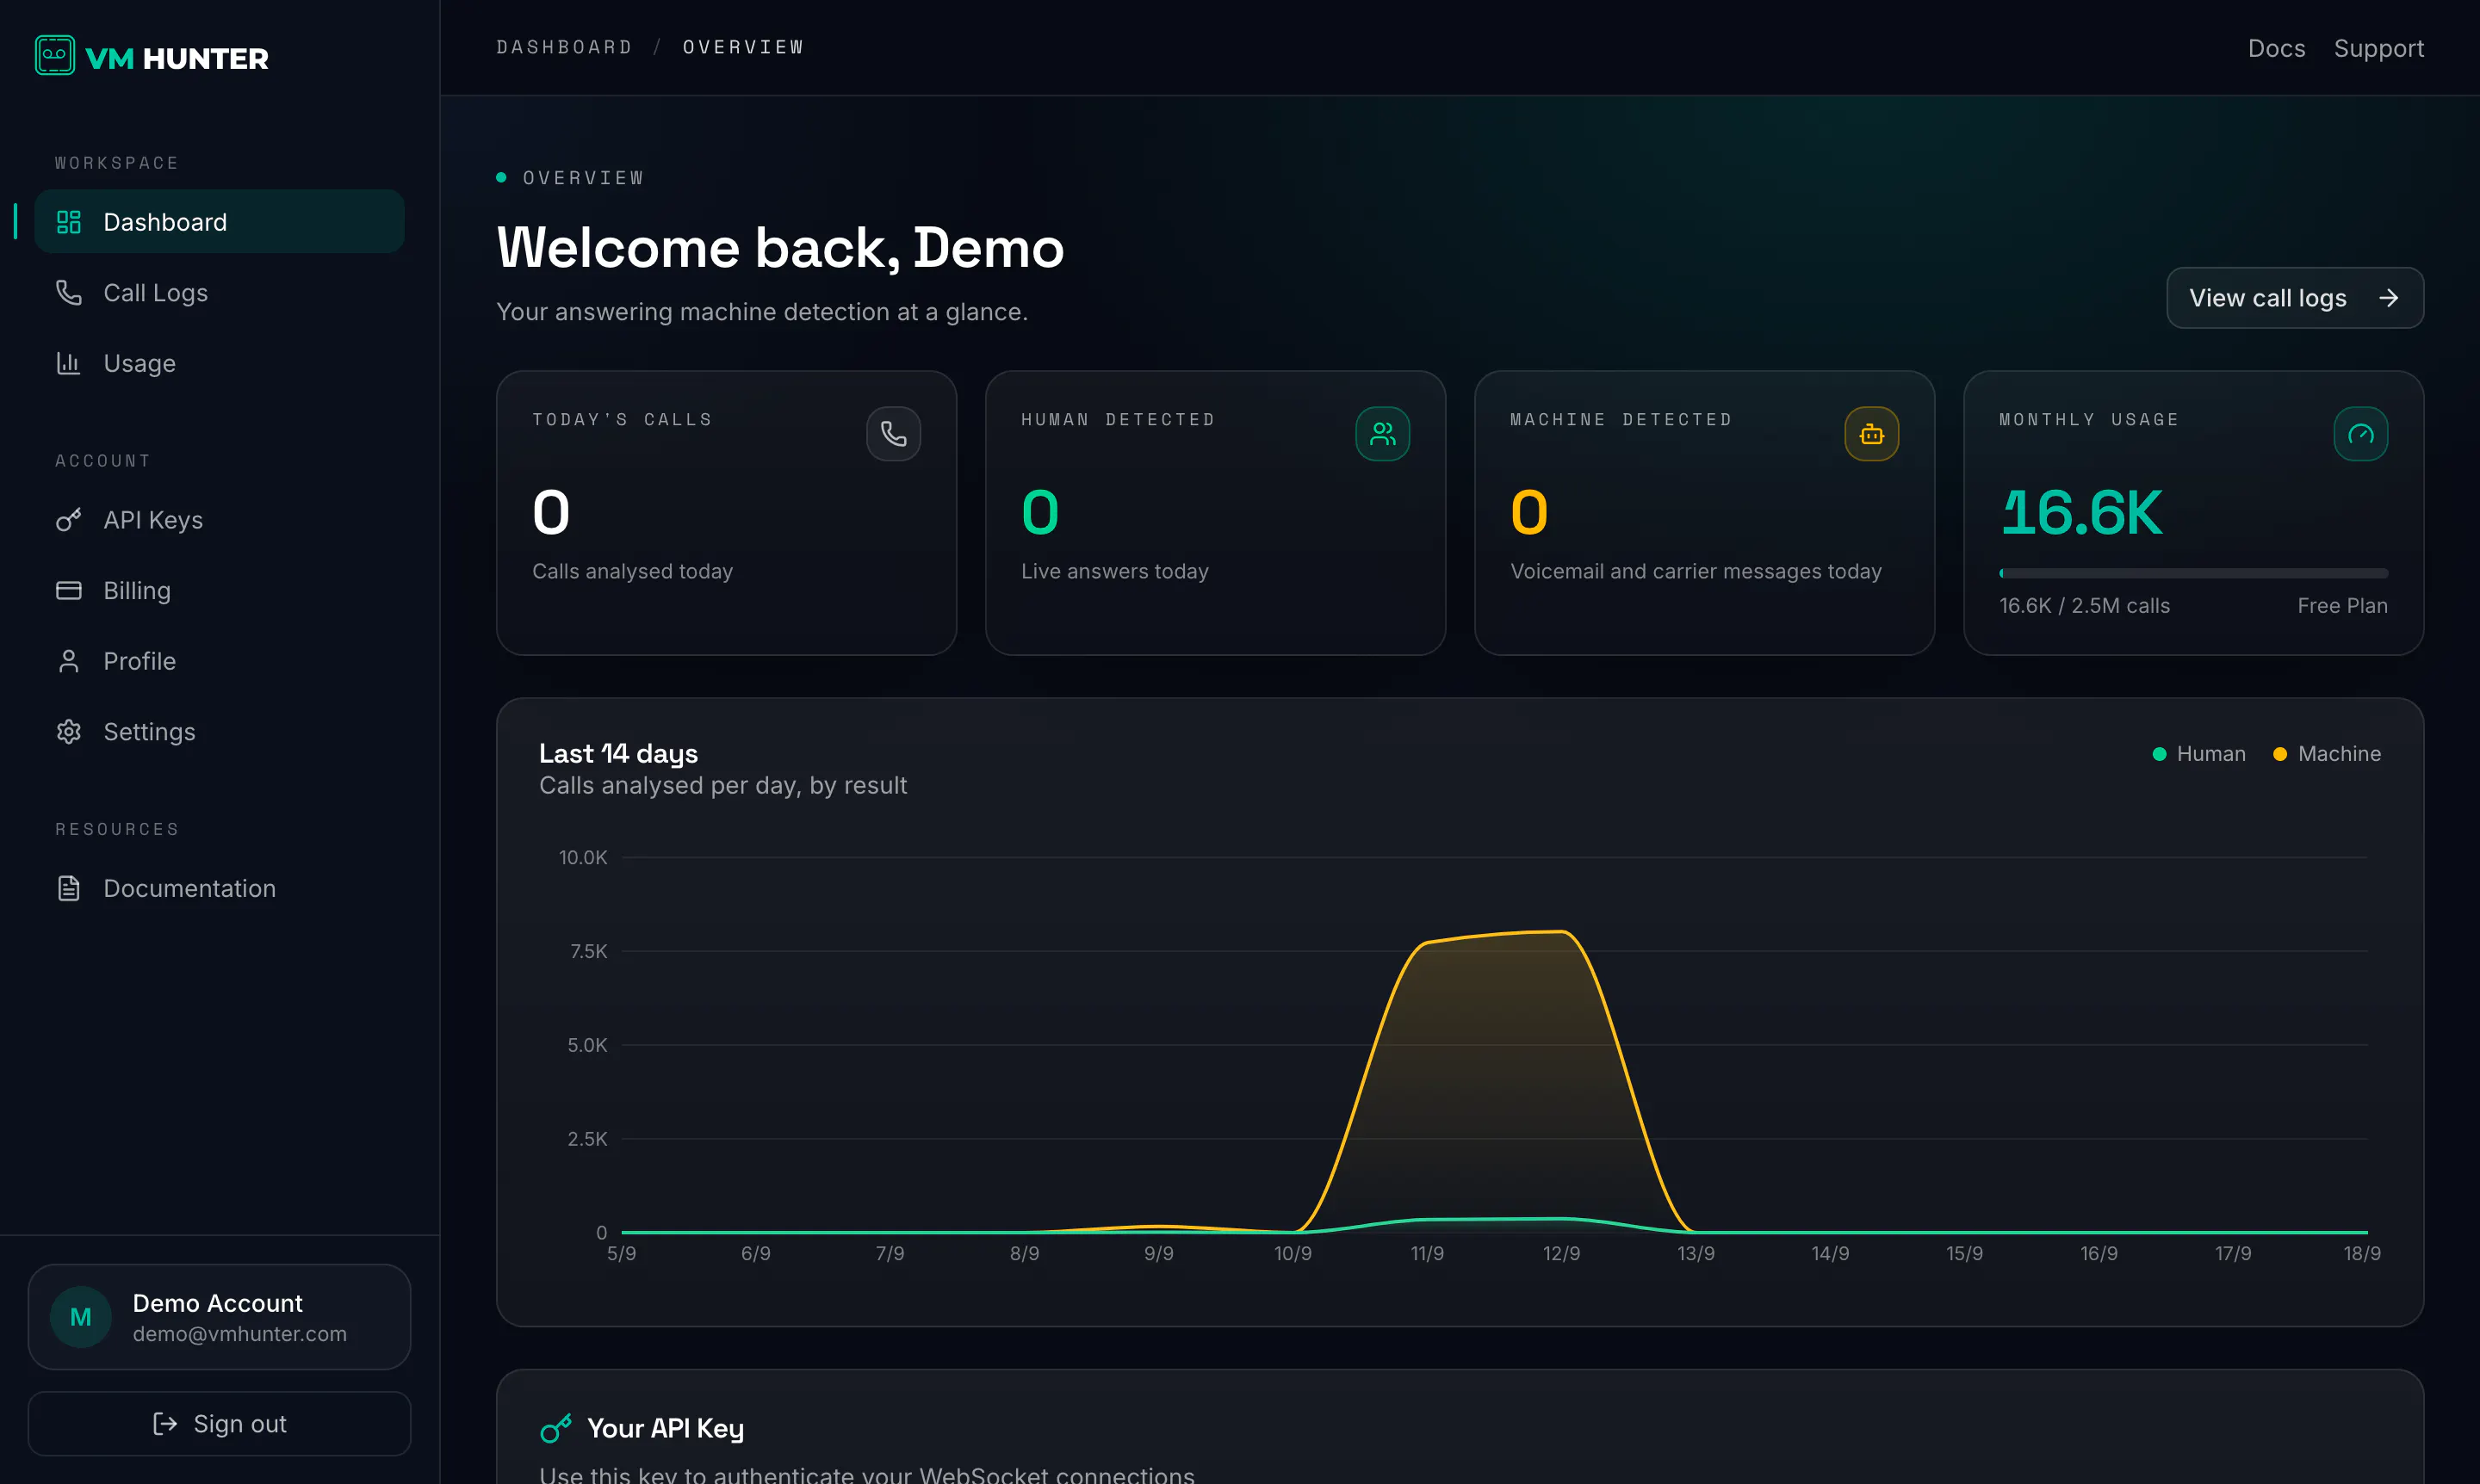Screen dimensions: 2480x1484
Task: Click the Monthly Usage progress bar
Action: pos(2193,573)
